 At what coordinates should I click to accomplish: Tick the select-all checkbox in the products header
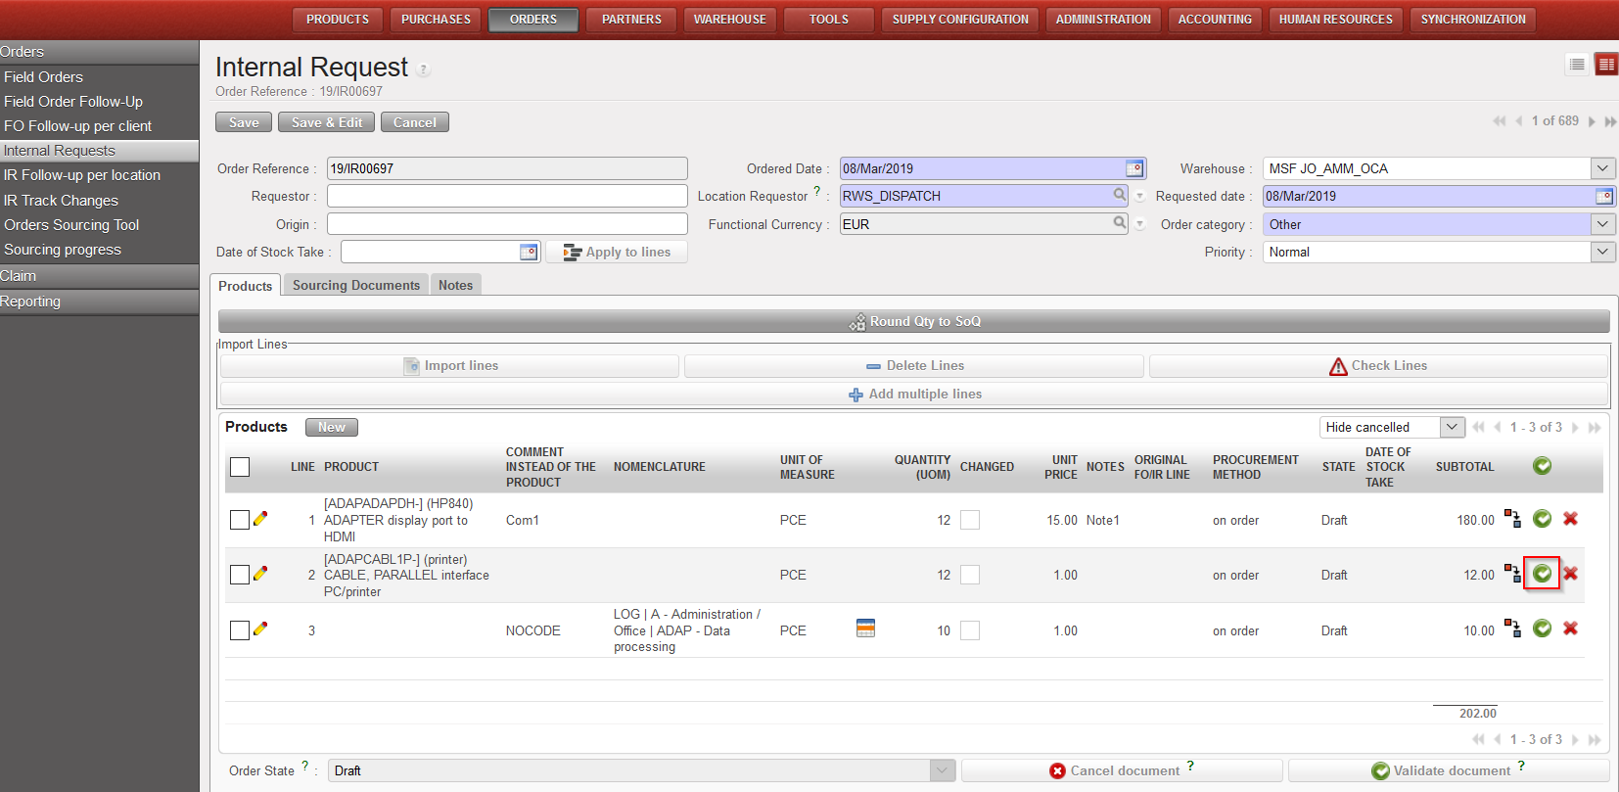(240, 467)
